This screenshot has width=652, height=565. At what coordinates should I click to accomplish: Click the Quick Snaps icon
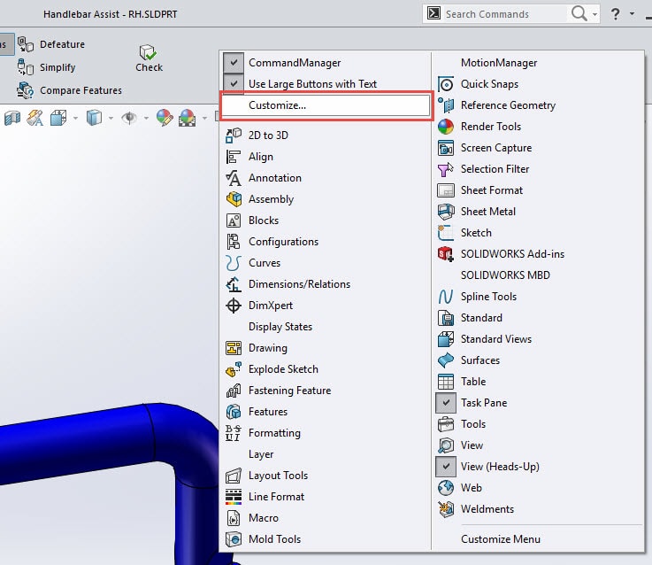(446, 84)
